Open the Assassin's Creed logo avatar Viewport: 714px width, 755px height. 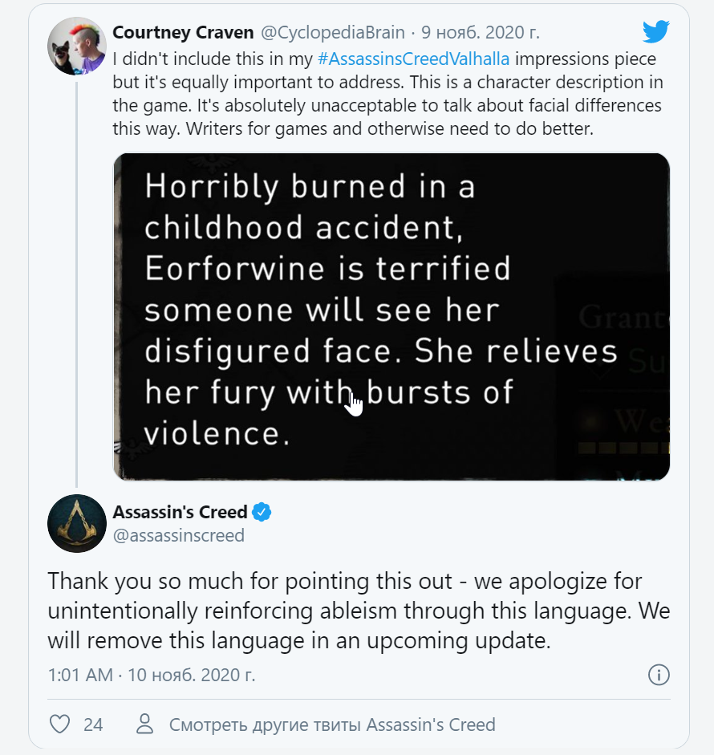coord(77,523)
